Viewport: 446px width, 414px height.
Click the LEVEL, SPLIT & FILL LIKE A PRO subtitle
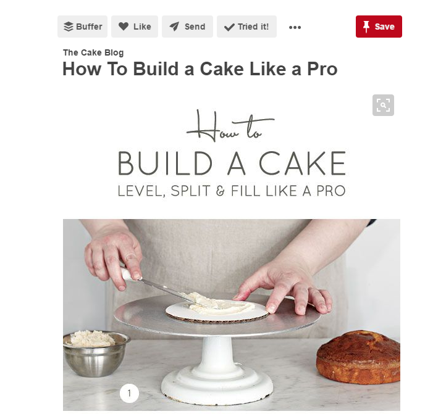pos(232,191)
